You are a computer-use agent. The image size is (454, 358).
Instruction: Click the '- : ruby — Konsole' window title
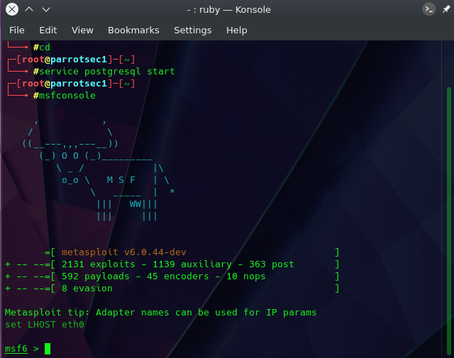tap(228, 9)
